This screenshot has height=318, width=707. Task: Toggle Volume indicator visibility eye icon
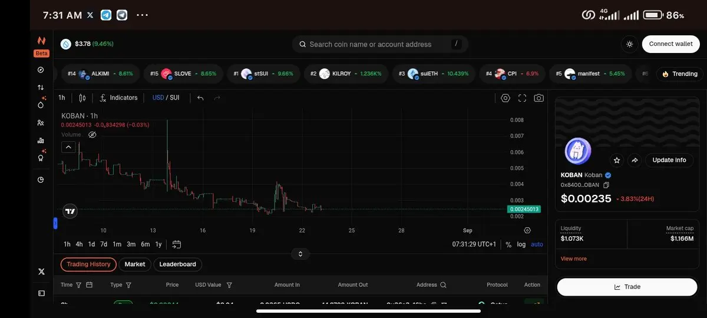(x=92, y=135)
